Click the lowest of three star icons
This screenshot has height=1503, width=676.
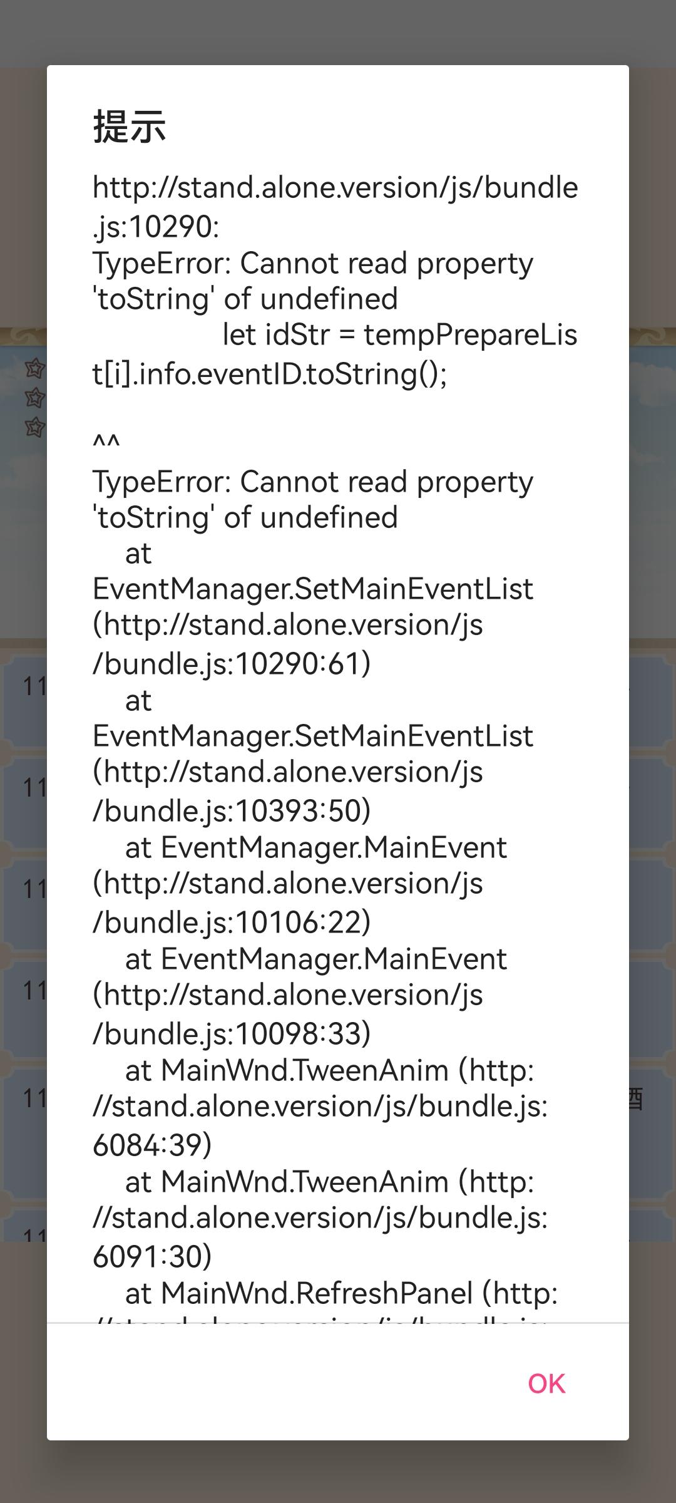pos(34,427)
